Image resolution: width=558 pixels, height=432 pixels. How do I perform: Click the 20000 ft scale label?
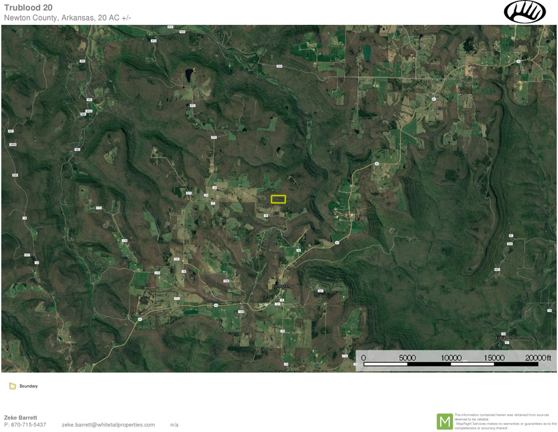538,357
